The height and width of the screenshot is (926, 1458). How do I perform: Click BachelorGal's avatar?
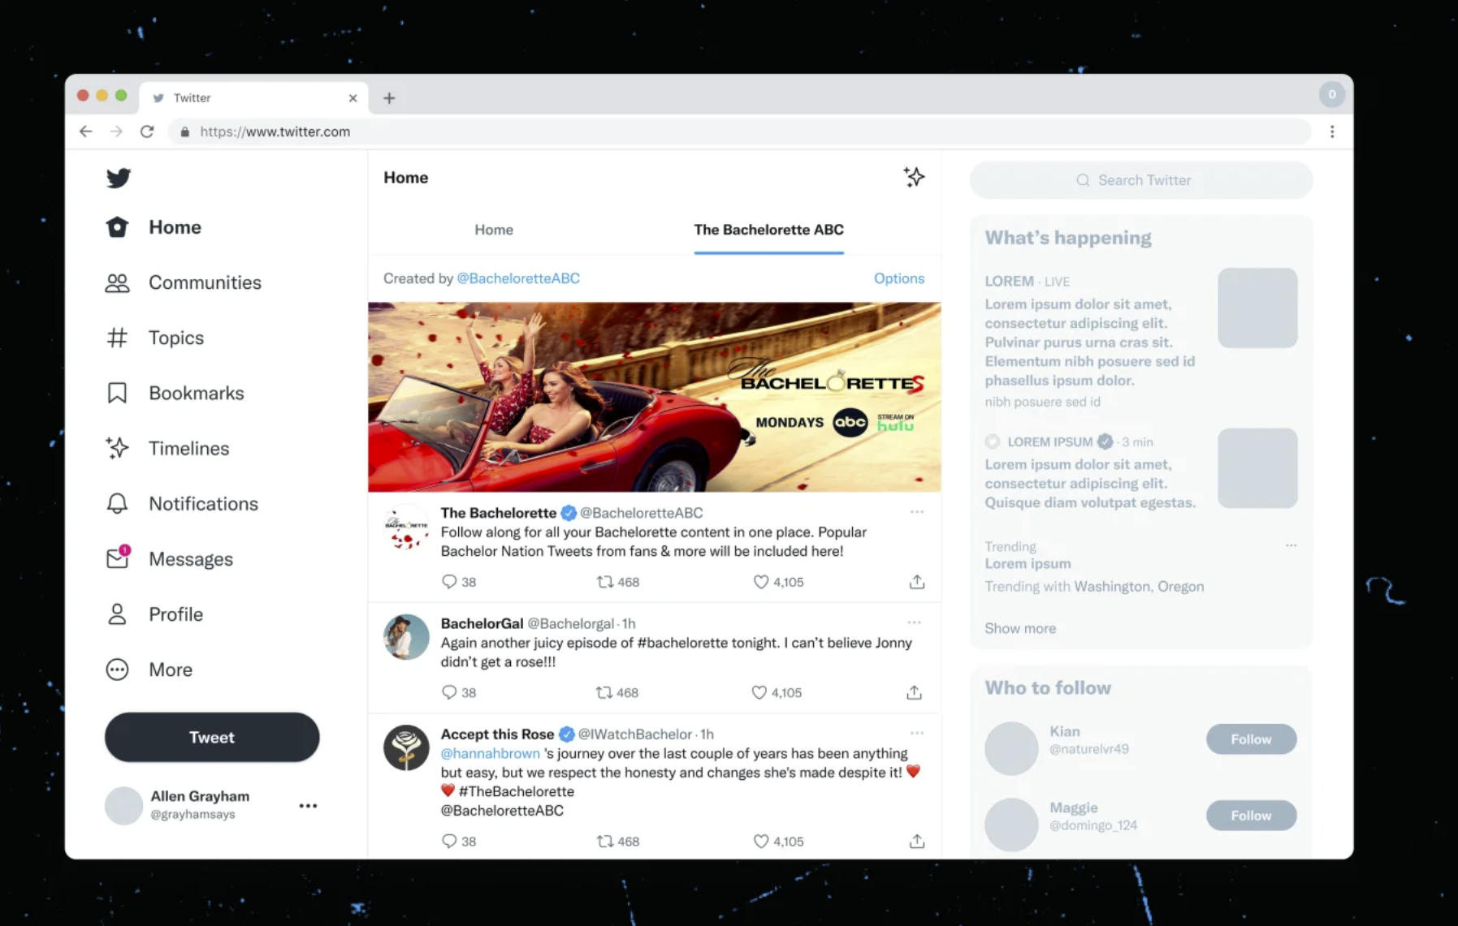point(406,637)
